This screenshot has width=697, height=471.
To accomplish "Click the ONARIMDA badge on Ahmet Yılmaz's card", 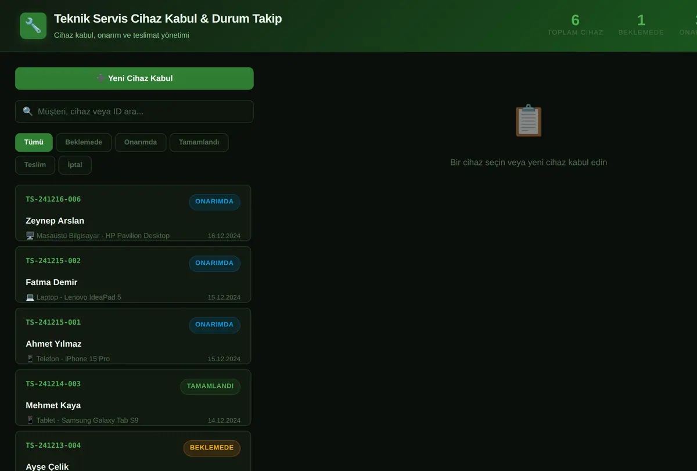I will click(x=214, y=325).
